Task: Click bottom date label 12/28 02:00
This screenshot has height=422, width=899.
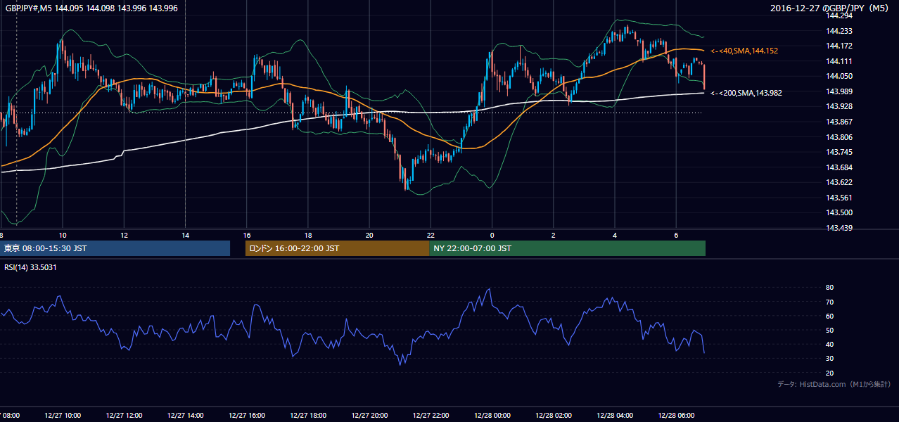Action: pos(554,416)
